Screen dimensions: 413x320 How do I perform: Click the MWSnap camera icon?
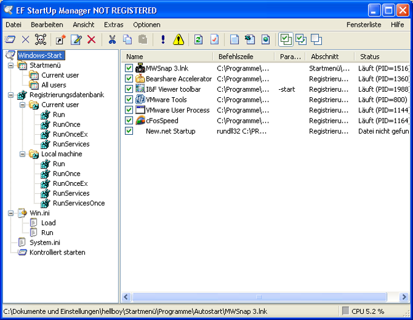(x=140, y=68)
